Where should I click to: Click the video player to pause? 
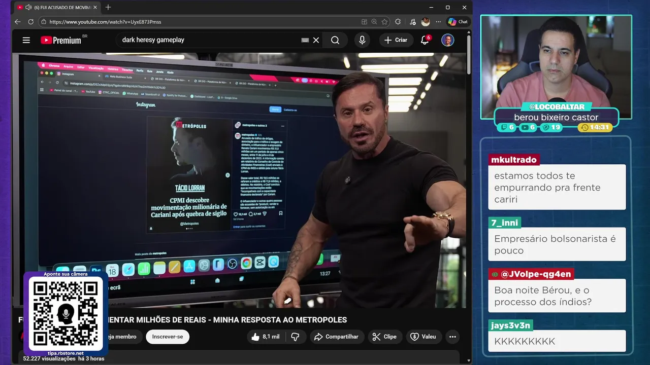click(x=239, y=180)
